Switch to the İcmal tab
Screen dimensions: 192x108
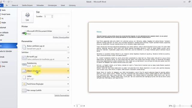point(63,5)
